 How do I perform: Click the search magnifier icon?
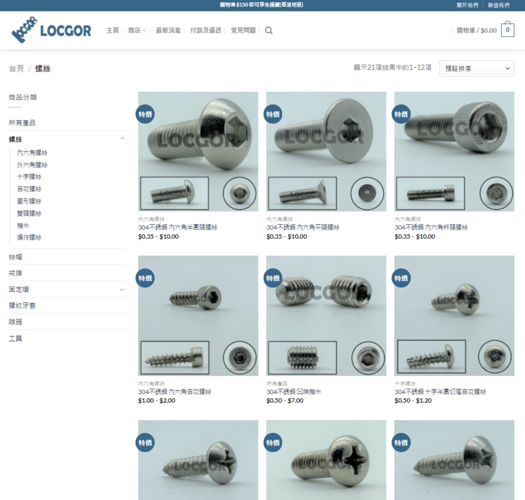click(269, 31)
